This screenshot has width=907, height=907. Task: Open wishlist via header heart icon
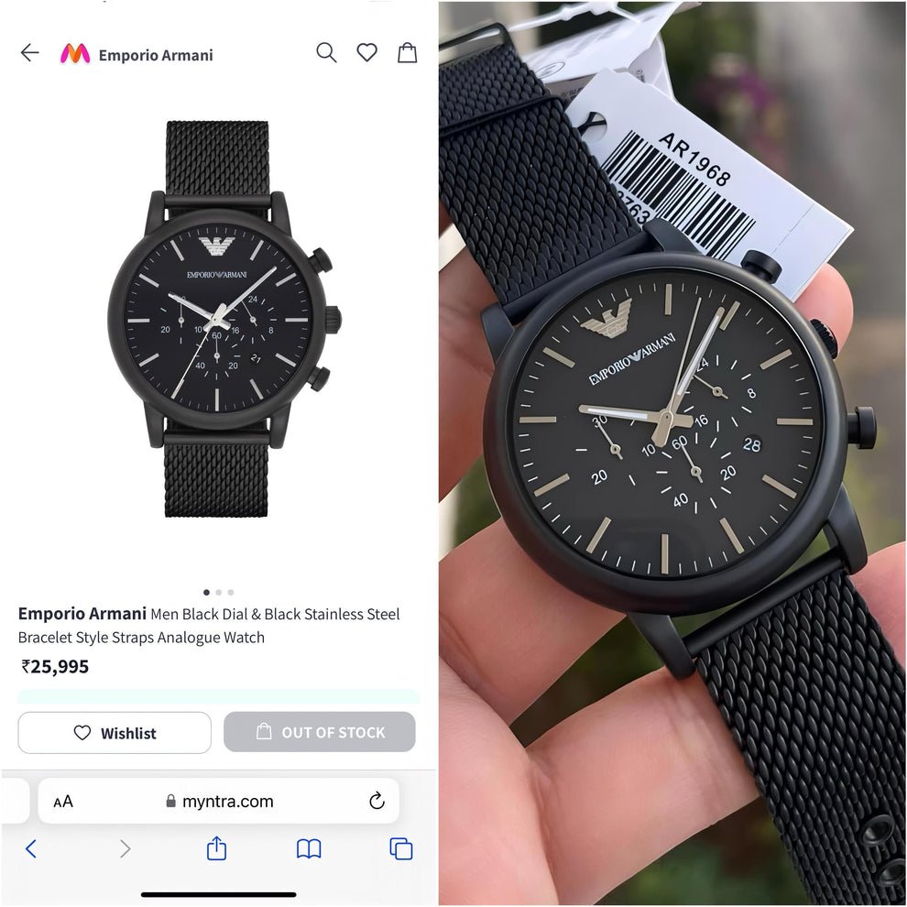point(366,52)
